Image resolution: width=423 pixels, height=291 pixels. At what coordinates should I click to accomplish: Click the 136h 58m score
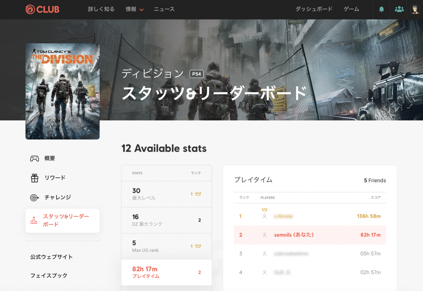pos(369,216)
